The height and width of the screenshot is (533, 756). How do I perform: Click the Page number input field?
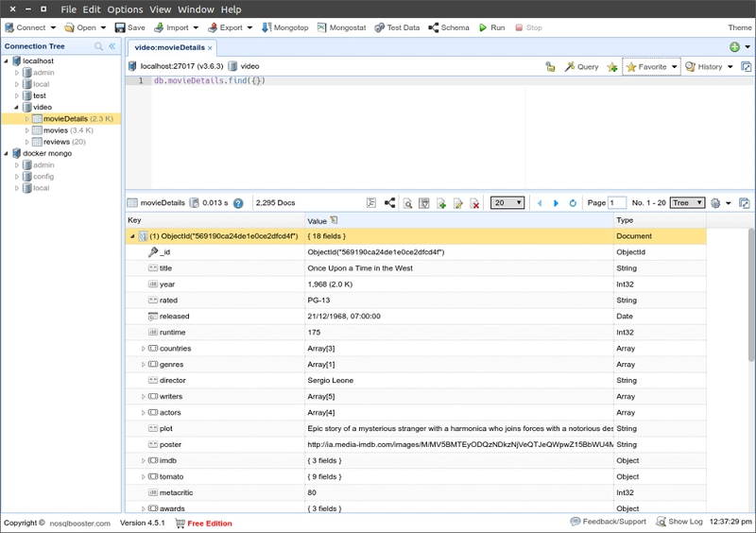pyautogui.click(x=617, y=202)
